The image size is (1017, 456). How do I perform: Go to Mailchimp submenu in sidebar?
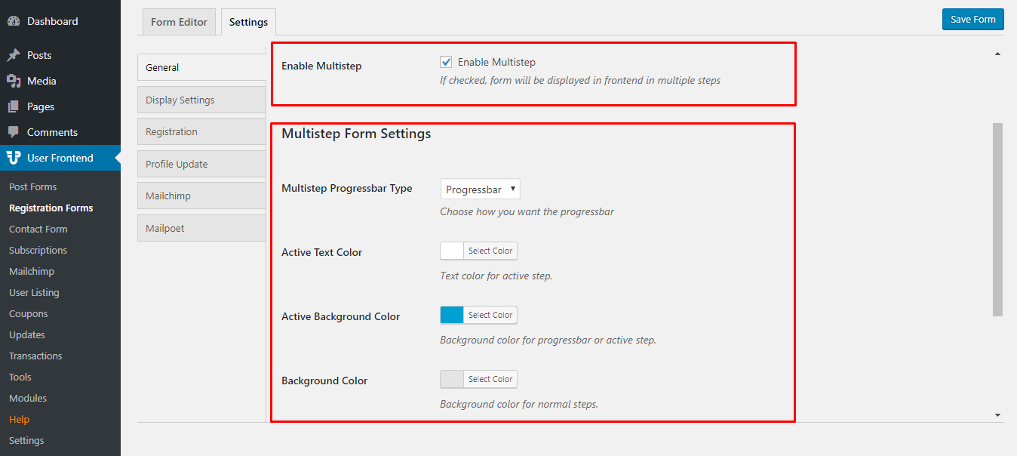[32, 271]
